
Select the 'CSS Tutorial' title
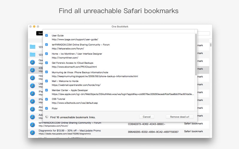[58, 99]
